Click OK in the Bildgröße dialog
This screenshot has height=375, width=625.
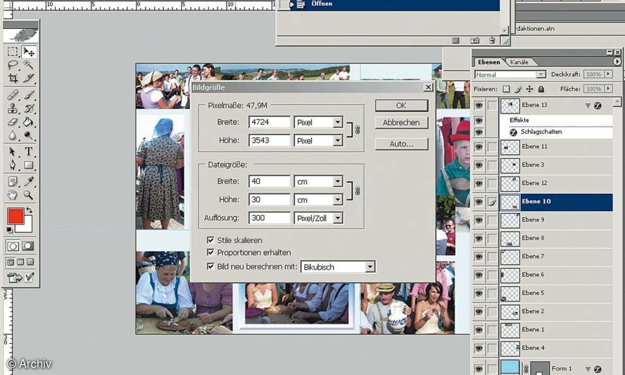[401, 105]
